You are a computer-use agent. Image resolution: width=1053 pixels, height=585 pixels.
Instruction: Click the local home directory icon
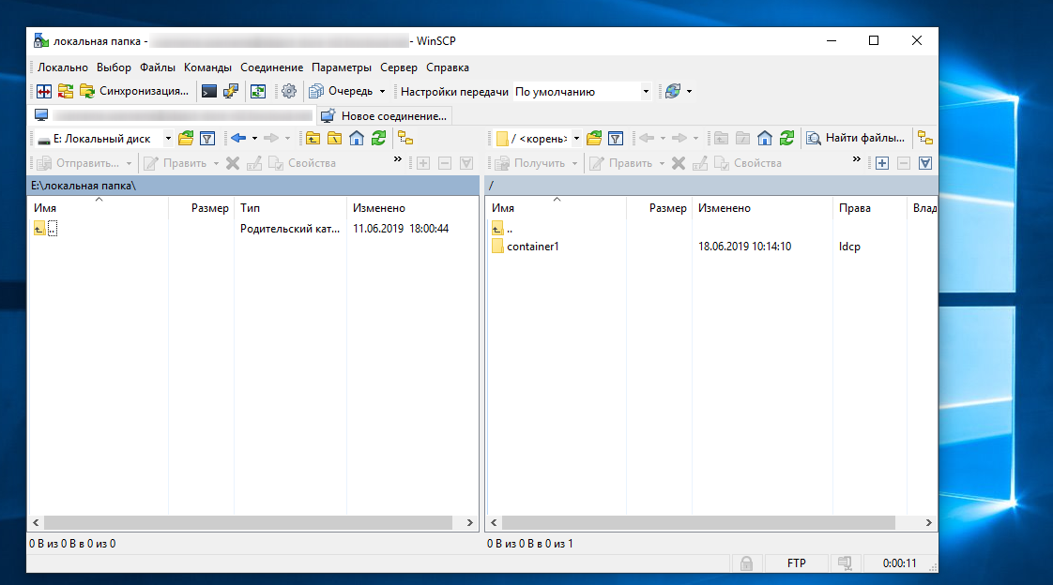pos(357,139)
